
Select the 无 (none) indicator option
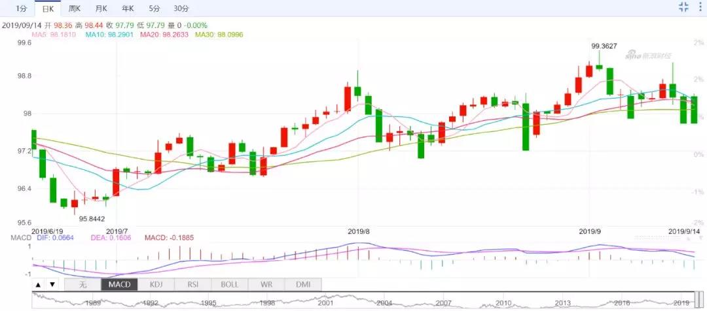click(x=82, y=285)
